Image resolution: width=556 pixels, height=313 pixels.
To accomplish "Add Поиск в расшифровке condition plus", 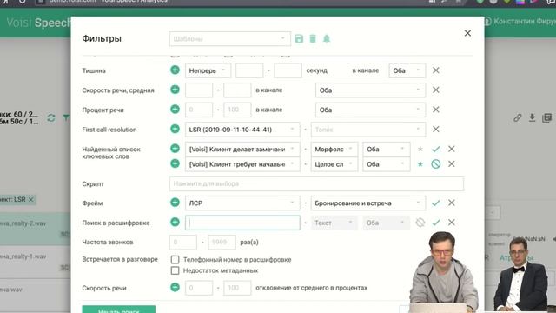I will coord(175,223).
